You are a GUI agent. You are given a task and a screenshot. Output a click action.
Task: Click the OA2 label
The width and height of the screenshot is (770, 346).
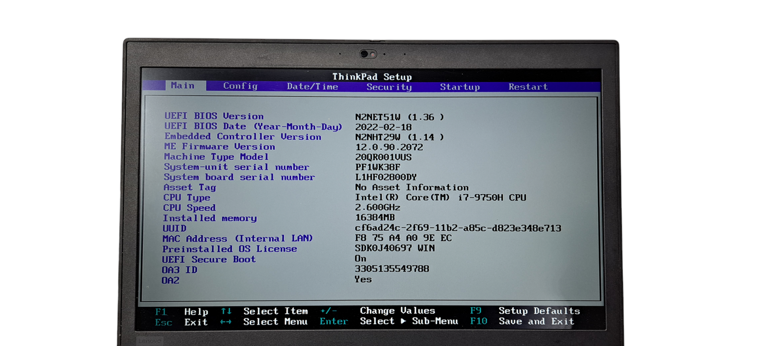170,281
